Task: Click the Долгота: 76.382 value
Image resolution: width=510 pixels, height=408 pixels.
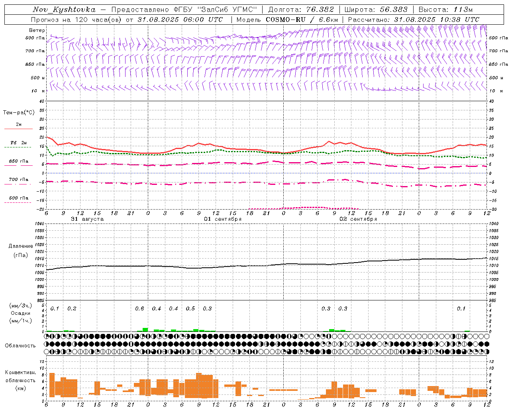Action: tap(301, 10)
